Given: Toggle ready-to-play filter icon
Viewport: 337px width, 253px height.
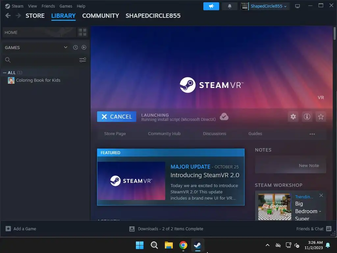Looking at the screenshot, I should point(84,47).
